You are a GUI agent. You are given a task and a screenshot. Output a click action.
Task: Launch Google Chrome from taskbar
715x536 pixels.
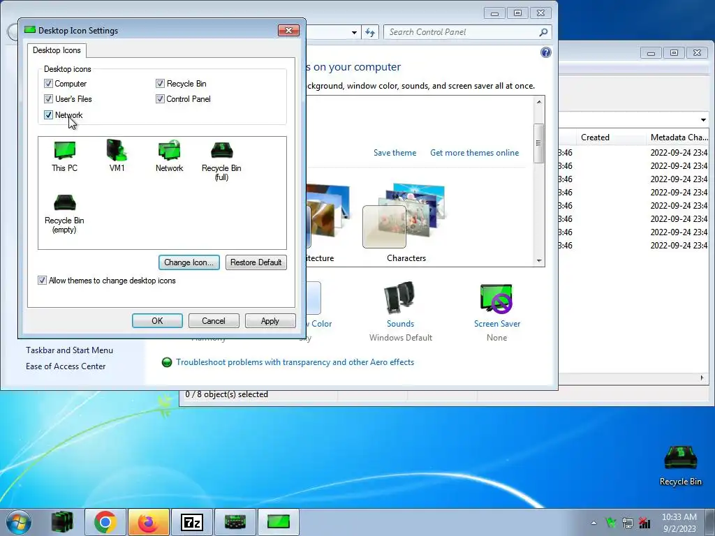[x=105, y=522]
